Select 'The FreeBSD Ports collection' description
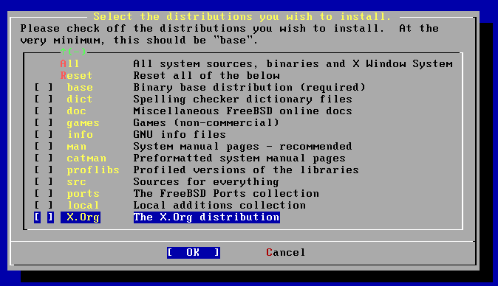Image resolution: width=498 pixels, height=286 pixels. coord(226,194)
